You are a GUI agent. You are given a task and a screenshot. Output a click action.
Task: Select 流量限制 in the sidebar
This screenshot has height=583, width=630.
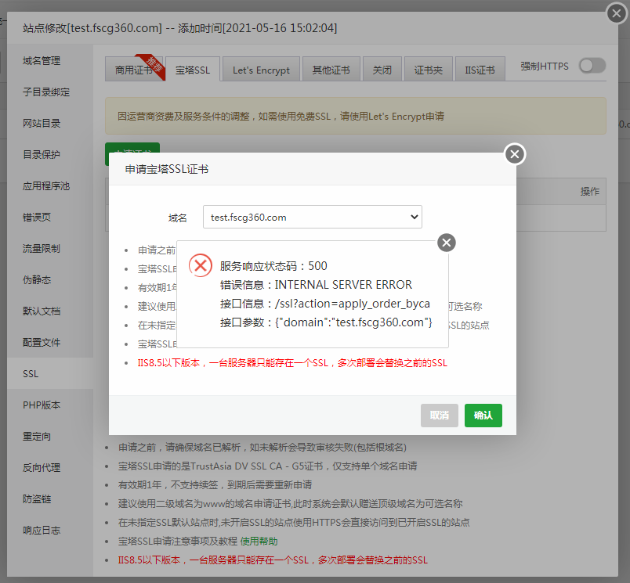pyautogui.click(x=50, y=248)
